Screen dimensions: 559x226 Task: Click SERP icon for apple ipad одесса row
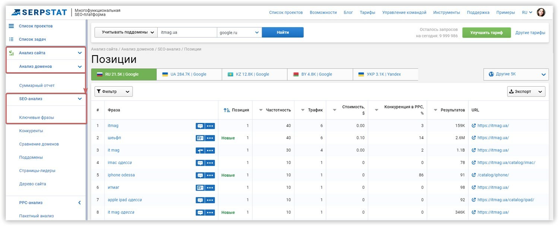pyautogui.click(x=200, y=200)
